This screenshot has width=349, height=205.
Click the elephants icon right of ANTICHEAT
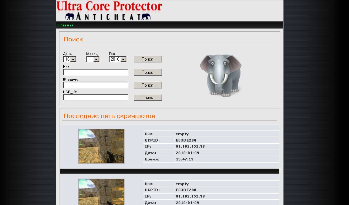[x=146, y=16]
